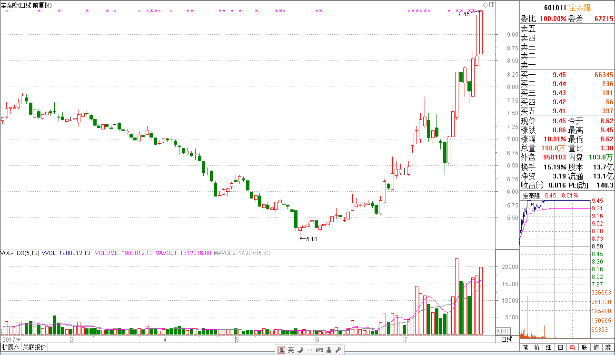Click the 现价 9.45 value
Screen dimensions: 615x355
[x=559, y=121]
